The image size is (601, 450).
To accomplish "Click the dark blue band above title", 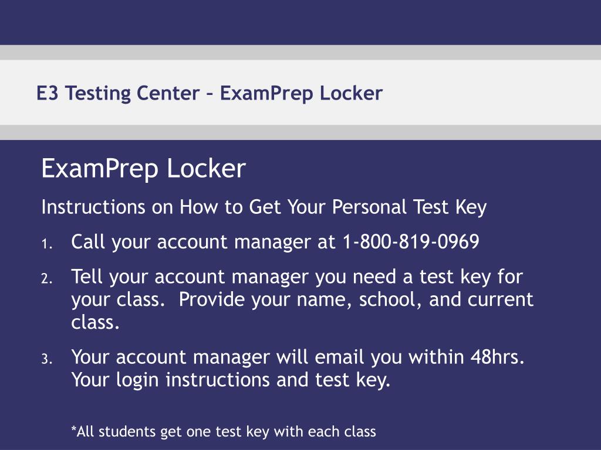I will [x=300, y=22].
